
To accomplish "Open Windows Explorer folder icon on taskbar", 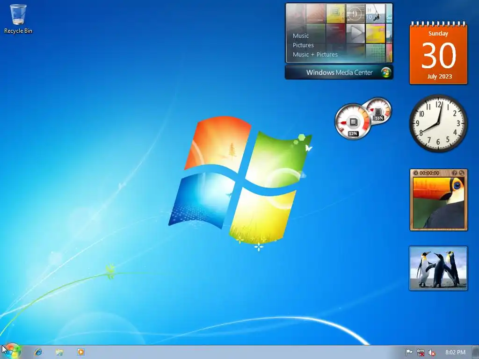I will click(x=59, y=352).
